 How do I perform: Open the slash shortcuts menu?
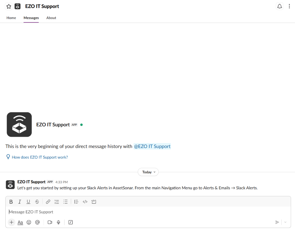click(71, 222)
